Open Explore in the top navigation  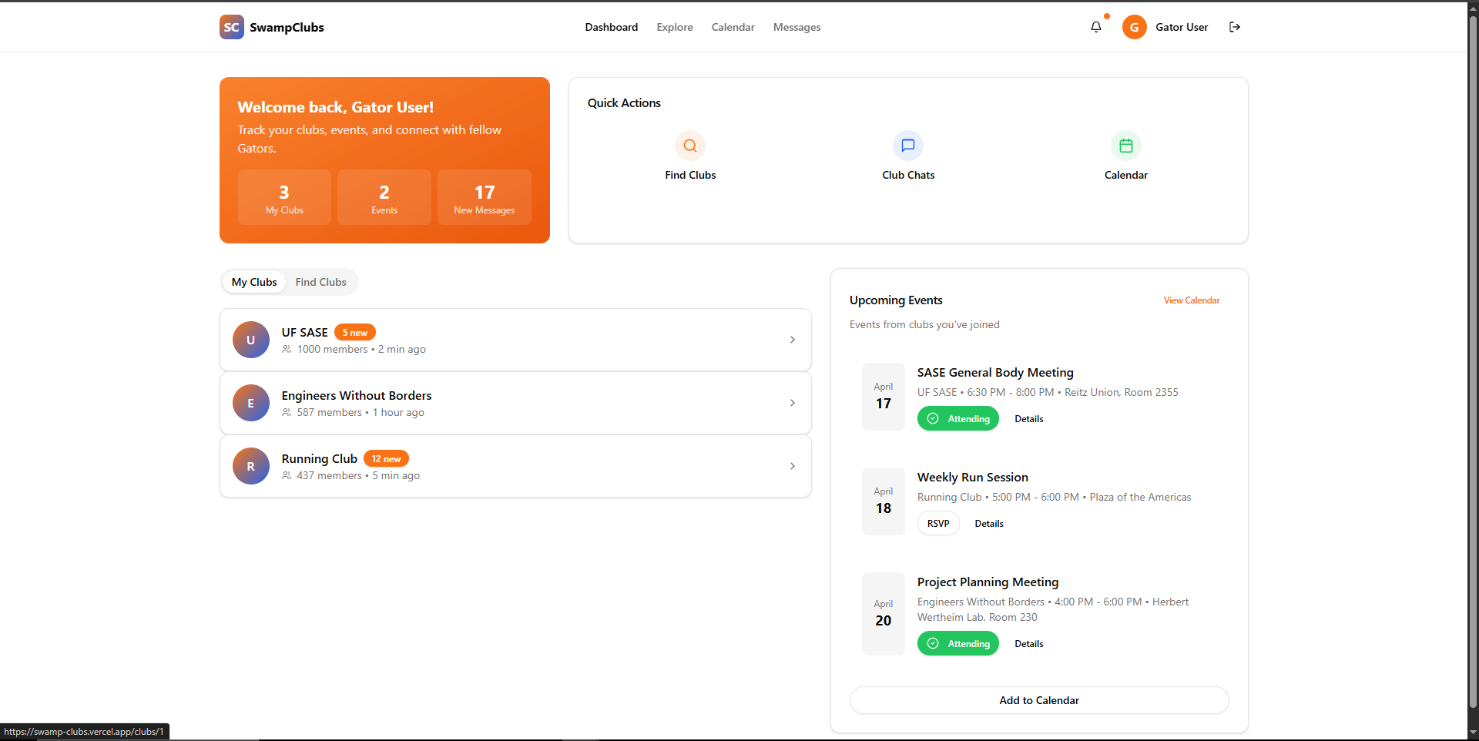point(674,27)
